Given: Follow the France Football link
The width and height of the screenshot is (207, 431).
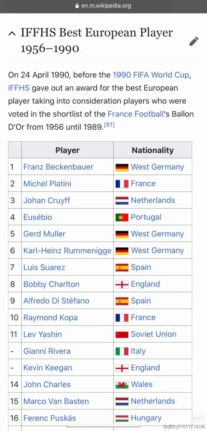Looking at the screenshot, I should [136, 114].
